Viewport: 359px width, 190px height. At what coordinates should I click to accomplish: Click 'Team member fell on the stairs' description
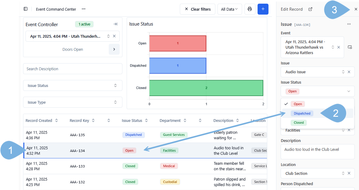pos(230,166)
